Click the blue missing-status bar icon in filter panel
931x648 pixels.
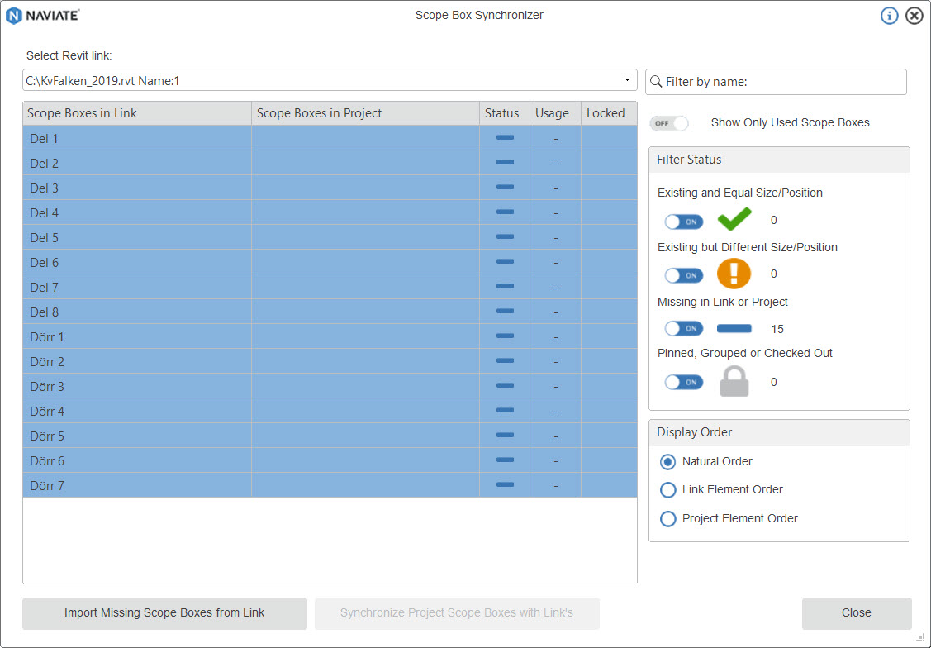point(734,329)
